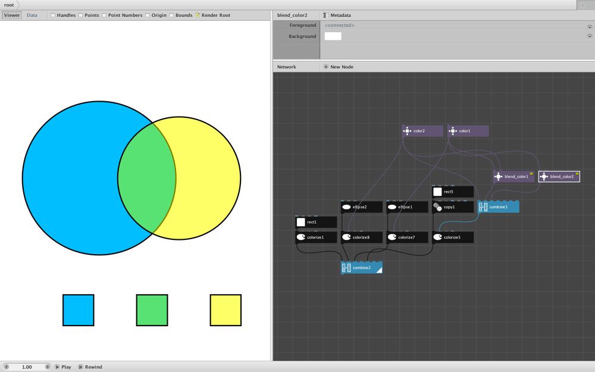Switch to the Data tab
The width and height of the screenshot is (595, 372).
[x=32, y=15]
